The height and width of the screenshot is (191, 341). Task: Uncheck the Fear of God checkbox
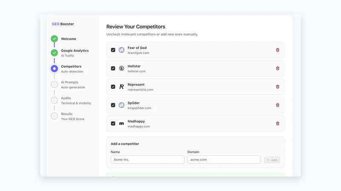point(113,50)
